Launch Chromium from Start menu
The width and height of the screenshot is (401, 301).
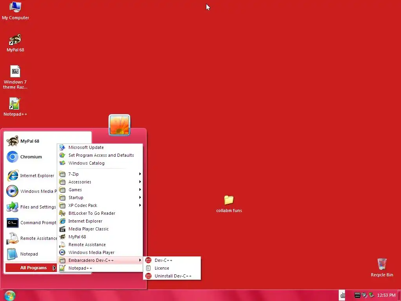click(31, 157)
